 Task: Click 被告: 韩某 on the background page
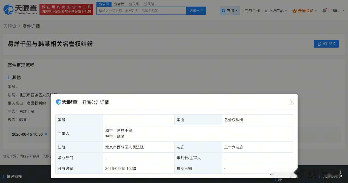[17, 120]
